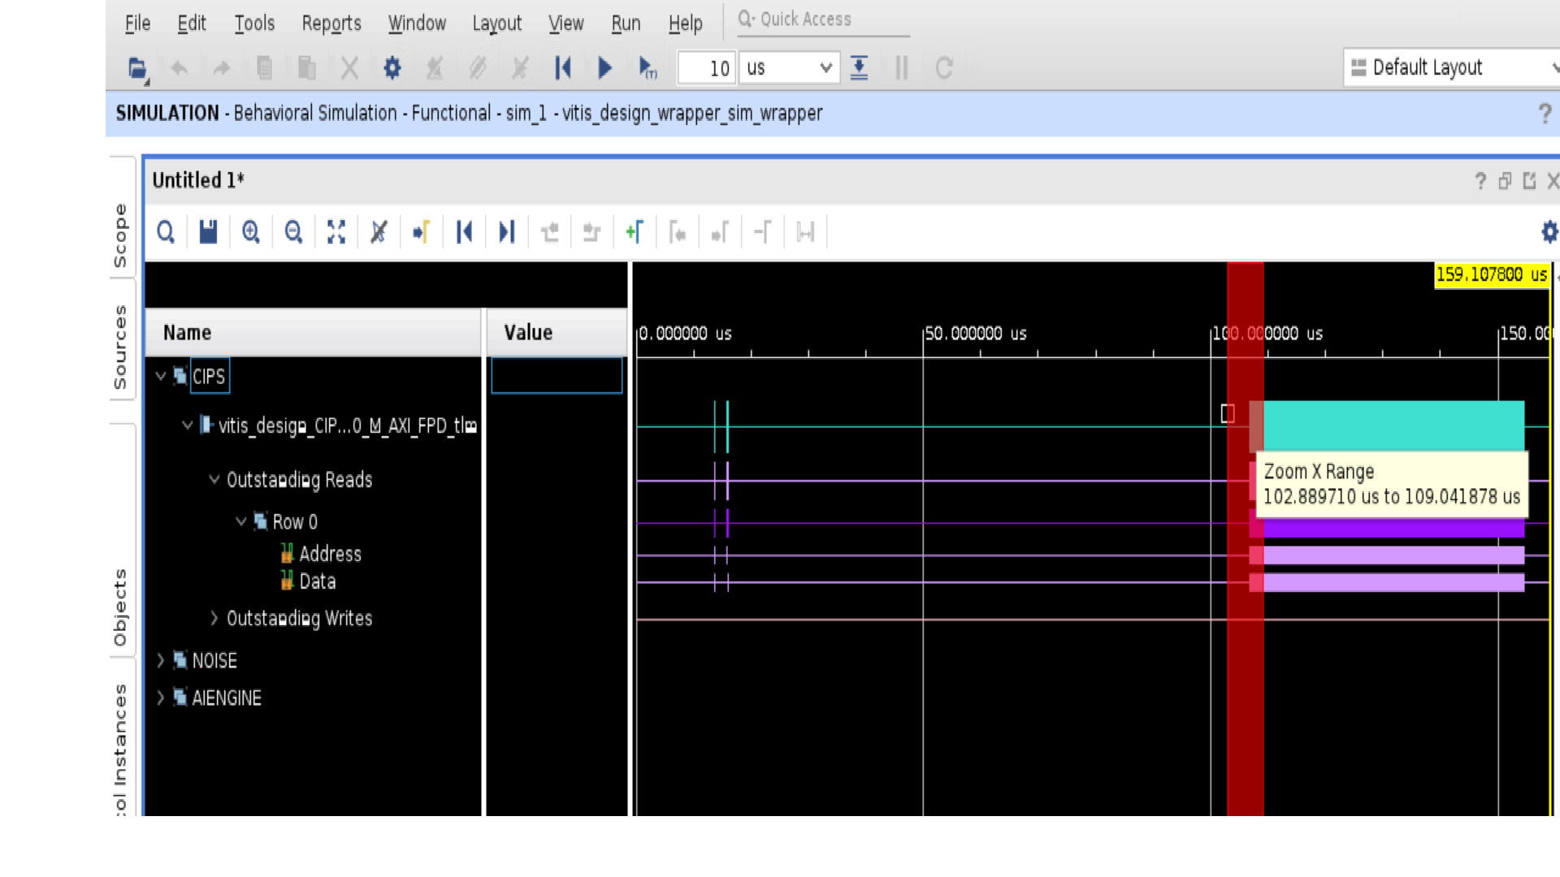Open the Layout menu
The width and height of the screenshot is (1560, 877).
(496, 24)
